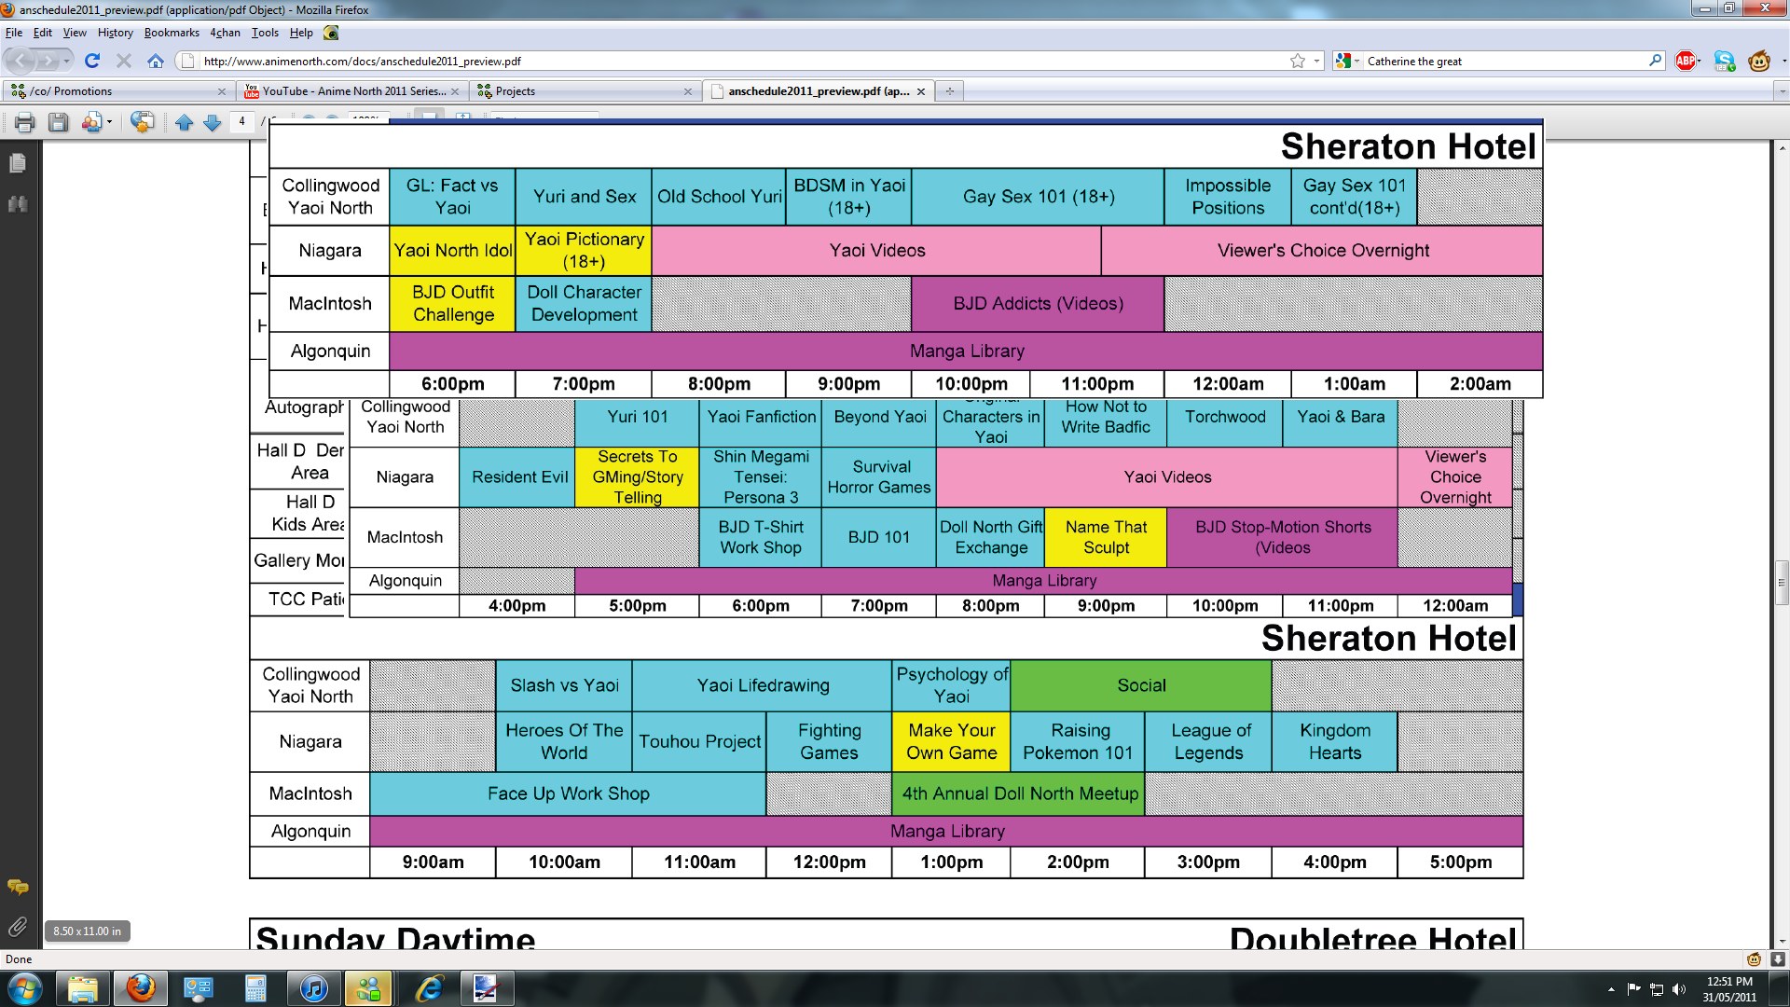Go to previous PDF page arrow
This screenshot has height=1007, width=1790.
(x=185, y=122)
